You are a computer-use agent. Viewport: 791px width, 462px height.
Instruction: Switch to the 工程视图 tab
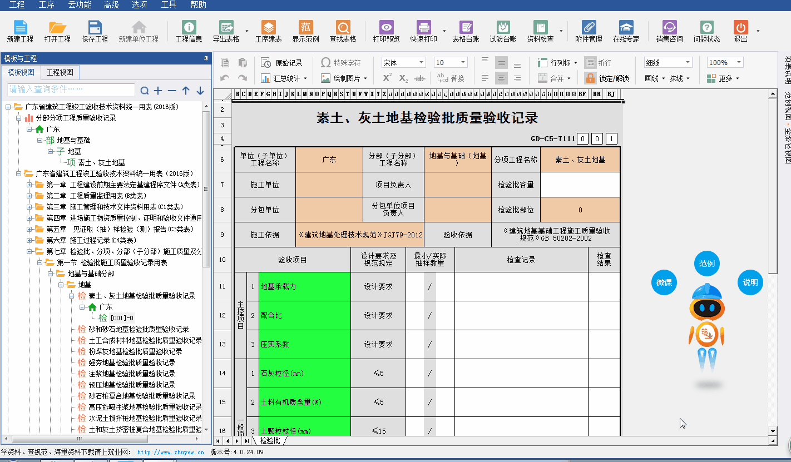(60, 73)
